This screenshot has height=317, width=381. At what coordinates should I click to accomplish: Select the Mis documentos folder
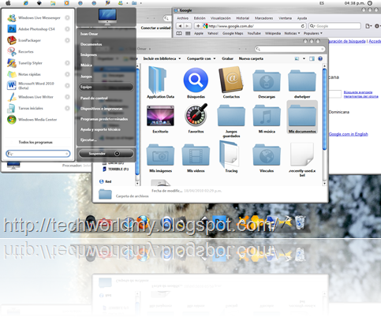pos(302,117)
